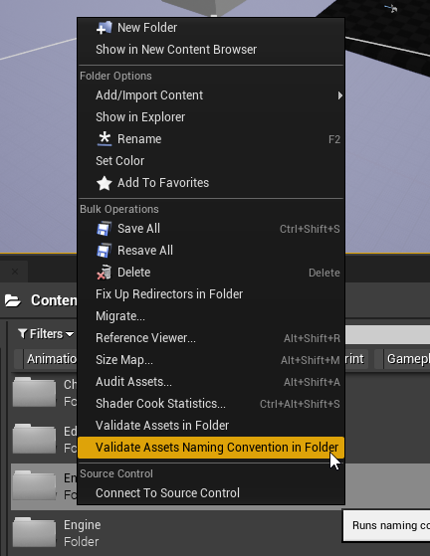The height and width of the screenshot is (556, 430).
Task: Choose Connect To Source Control
Action: (x=211, y=493)
